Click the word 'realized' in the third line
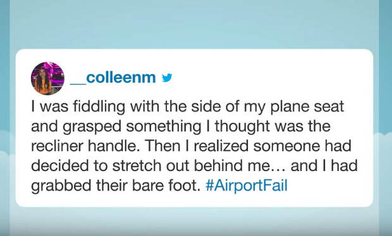Viewport: 392px width, 236px height. pos(221,146)
